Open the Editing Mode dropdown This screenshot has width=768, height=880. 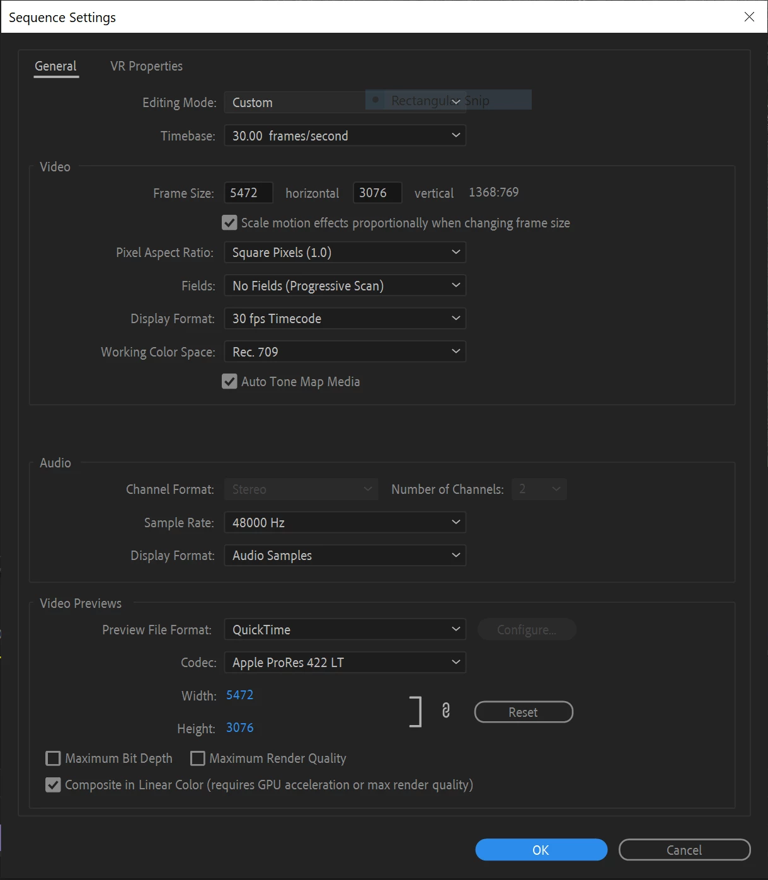[x=345, y=102]
